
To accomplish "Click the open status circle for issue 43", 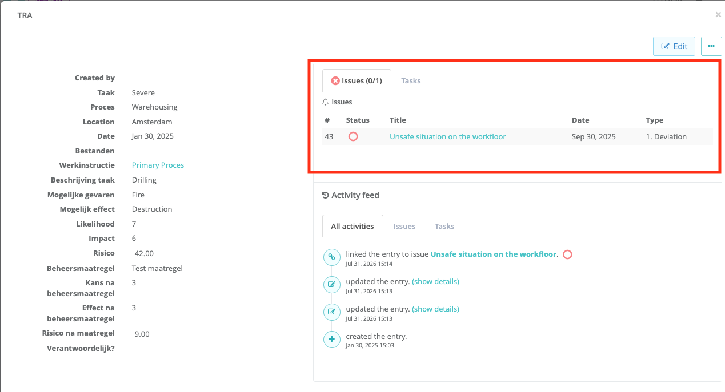I will click(353, 136).
